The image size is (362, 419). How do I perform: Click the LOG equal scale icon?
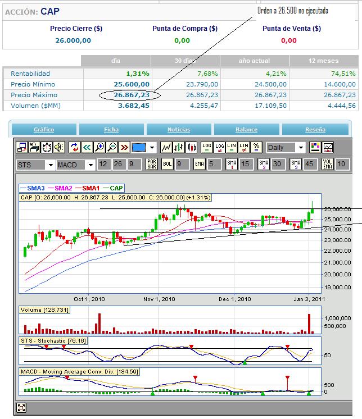pos(207,147)
